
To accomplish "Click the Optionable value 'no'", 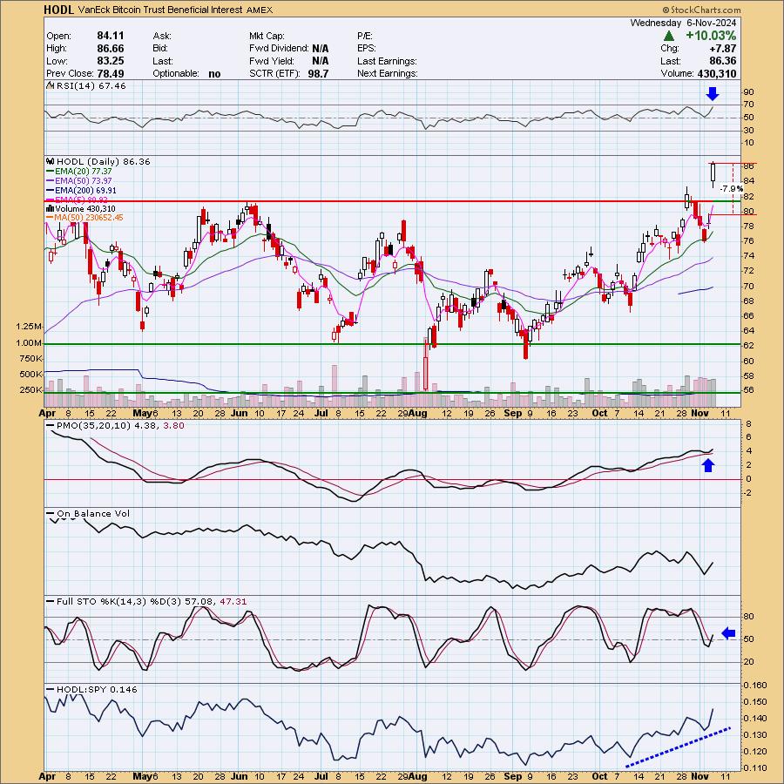I will (214, 74).
